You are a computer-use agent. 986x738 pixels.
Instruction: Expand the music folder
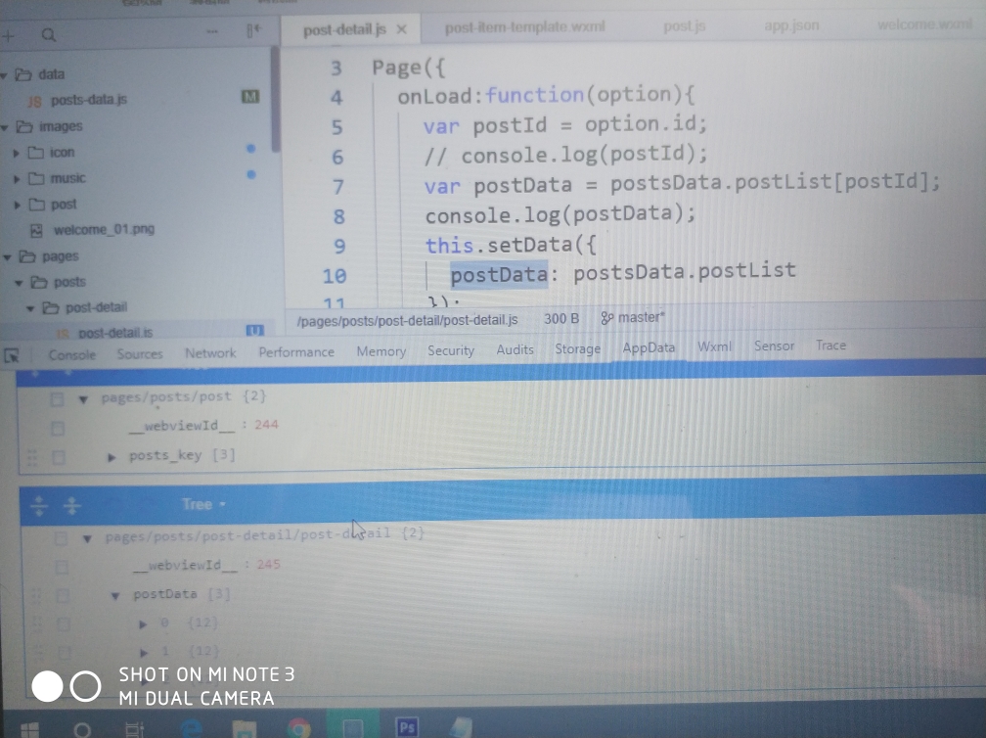pos(17,179)
